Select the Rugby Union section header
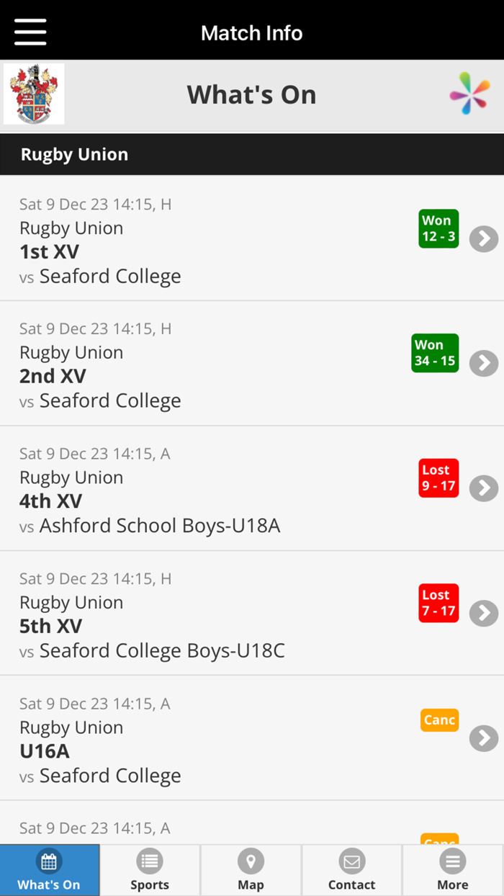This screenshot has height=896, width=504. pyautogui.click(x=74, y=153)
